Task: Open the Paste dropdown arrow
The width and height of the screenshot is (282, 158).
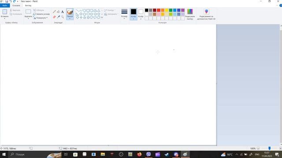Action: point(5,18)
